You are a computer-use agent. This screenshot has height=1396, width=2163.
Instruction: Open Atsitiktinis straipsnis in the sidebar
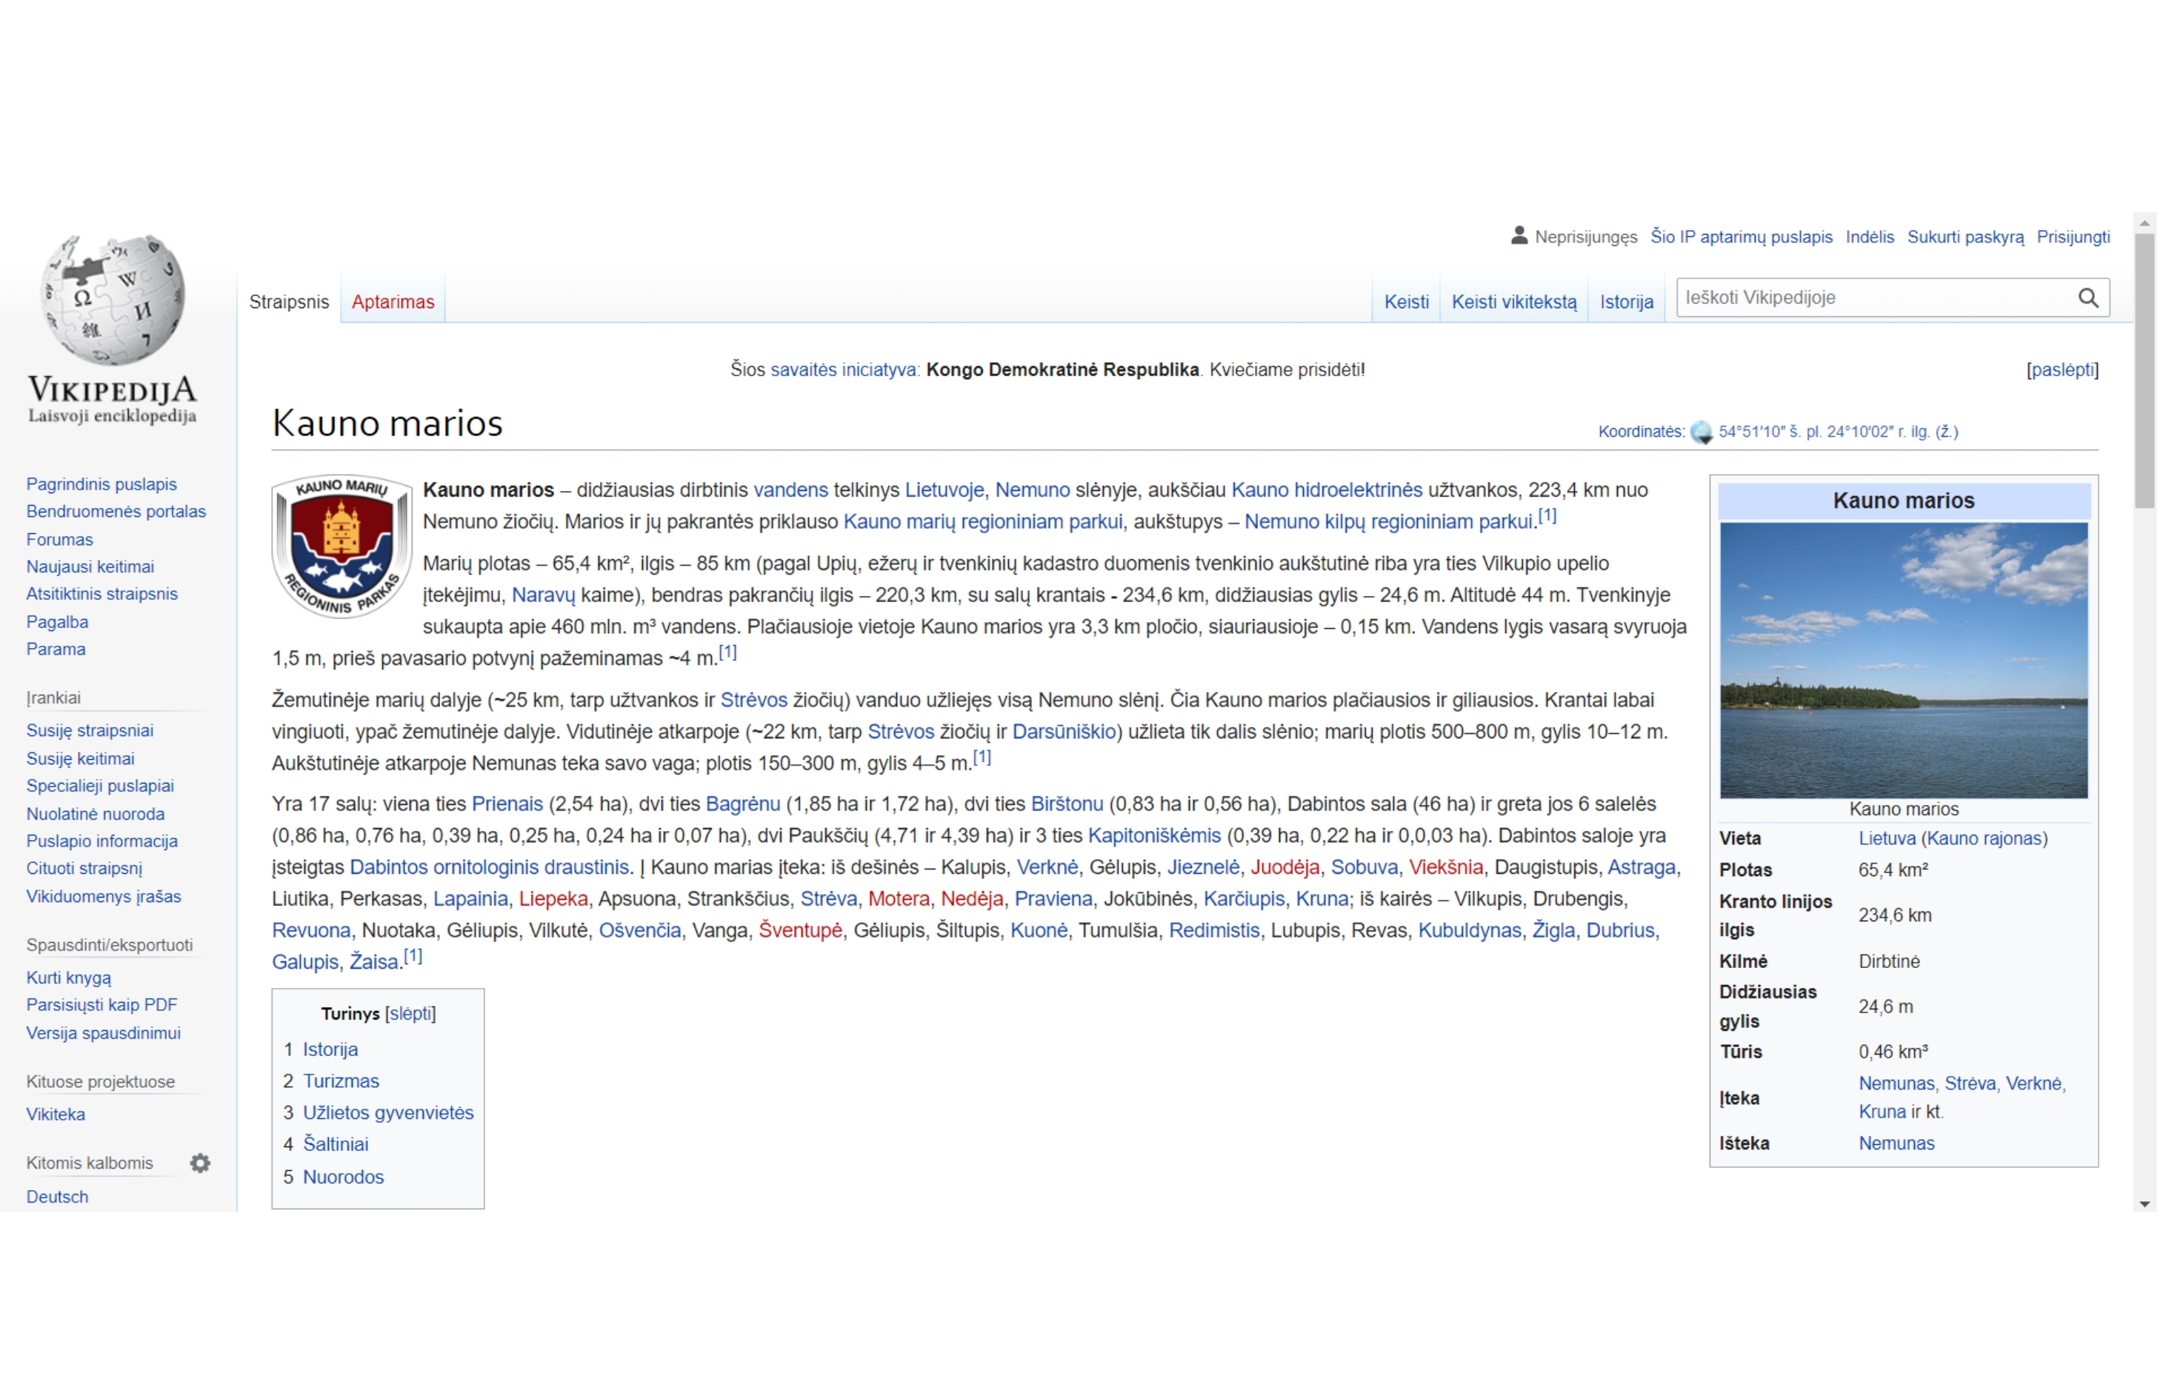(x=101, y=594)
